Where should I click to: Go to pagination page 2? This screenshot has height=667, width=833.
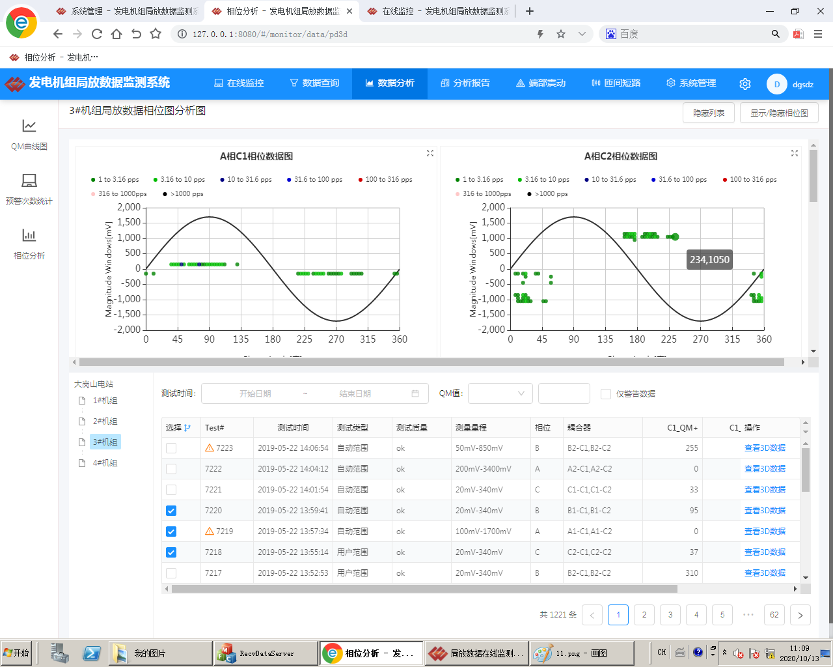coord(644,615)
